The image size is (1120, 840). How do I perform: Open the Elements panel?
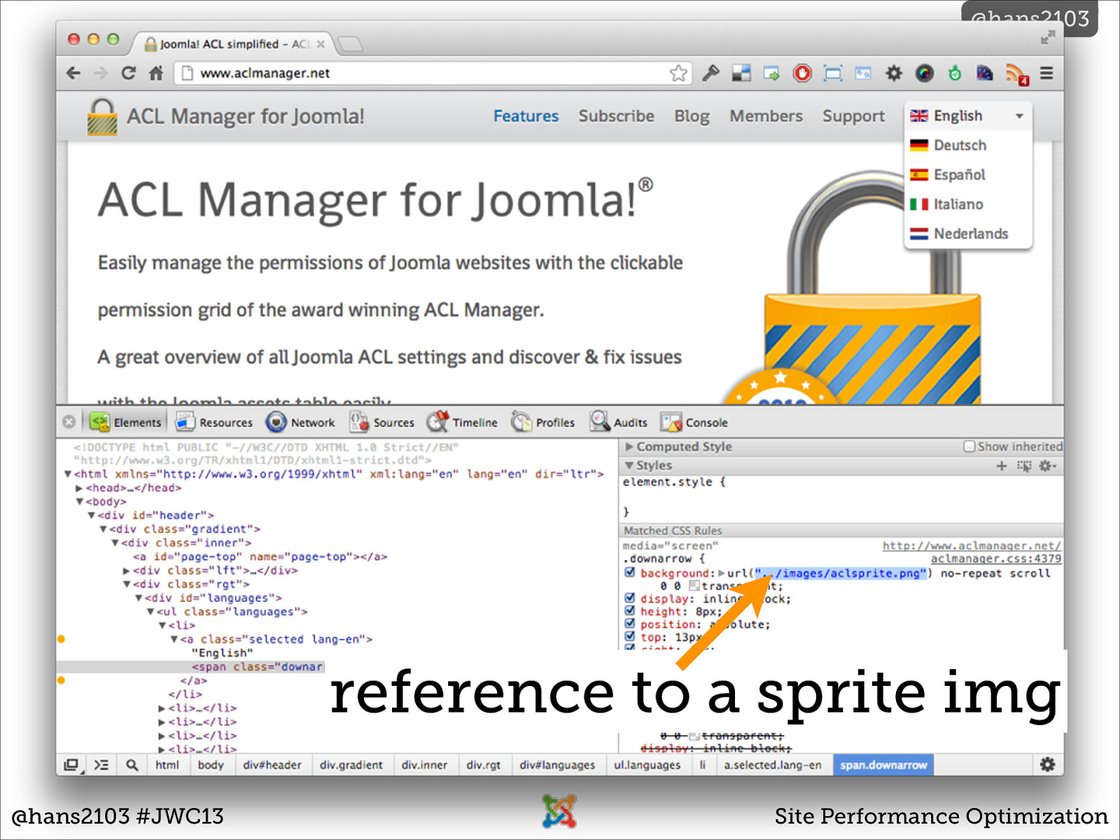click(126, 422)
